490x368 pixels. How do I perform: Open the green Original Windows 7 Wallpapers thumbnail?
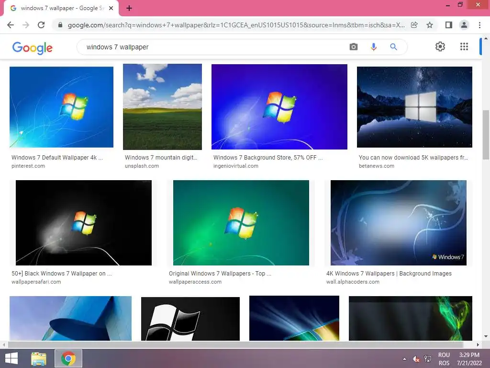pyautogui.click(x=241, y=223)
